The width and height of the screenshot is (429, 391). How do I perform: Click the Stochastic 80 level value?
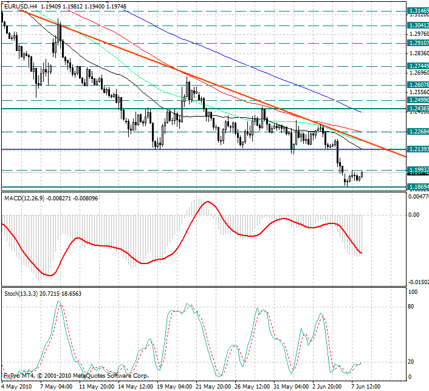(411, 307)
